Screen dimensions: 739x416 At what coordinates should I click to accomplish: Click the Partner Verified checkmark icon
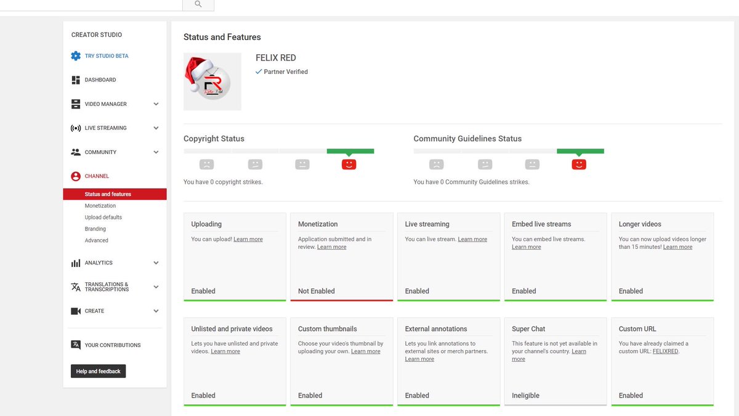[x=259, y=71]
